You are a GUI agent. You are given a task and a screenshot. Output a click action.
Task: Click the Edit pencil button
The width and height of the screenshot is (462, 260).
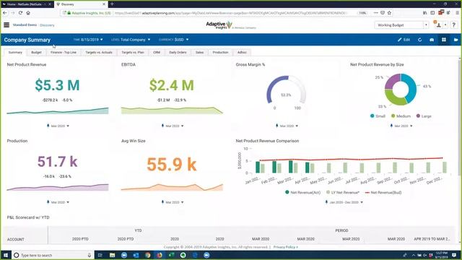coord(404,40)
